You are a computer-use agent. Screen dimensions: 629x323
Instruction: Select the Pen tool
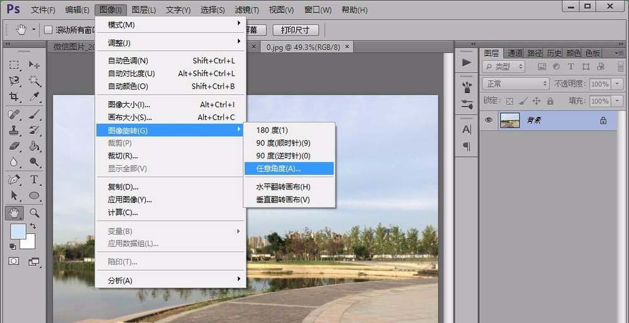pyautogui.click(x=14, y=180)
